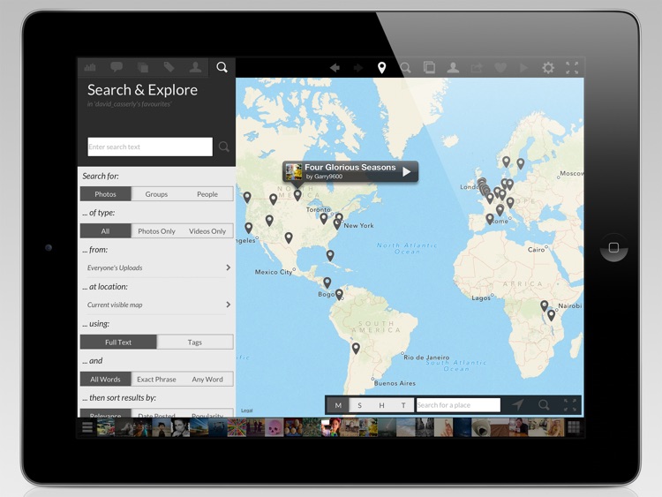Choose All media type

(106, 231)
